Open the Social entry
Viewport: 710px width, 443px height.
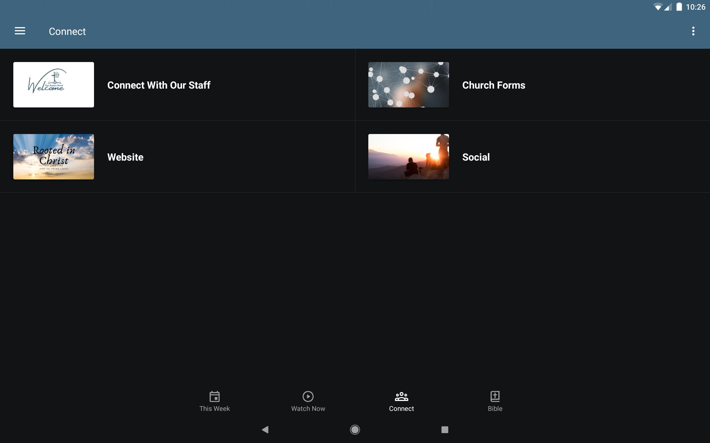click(532, 157)
